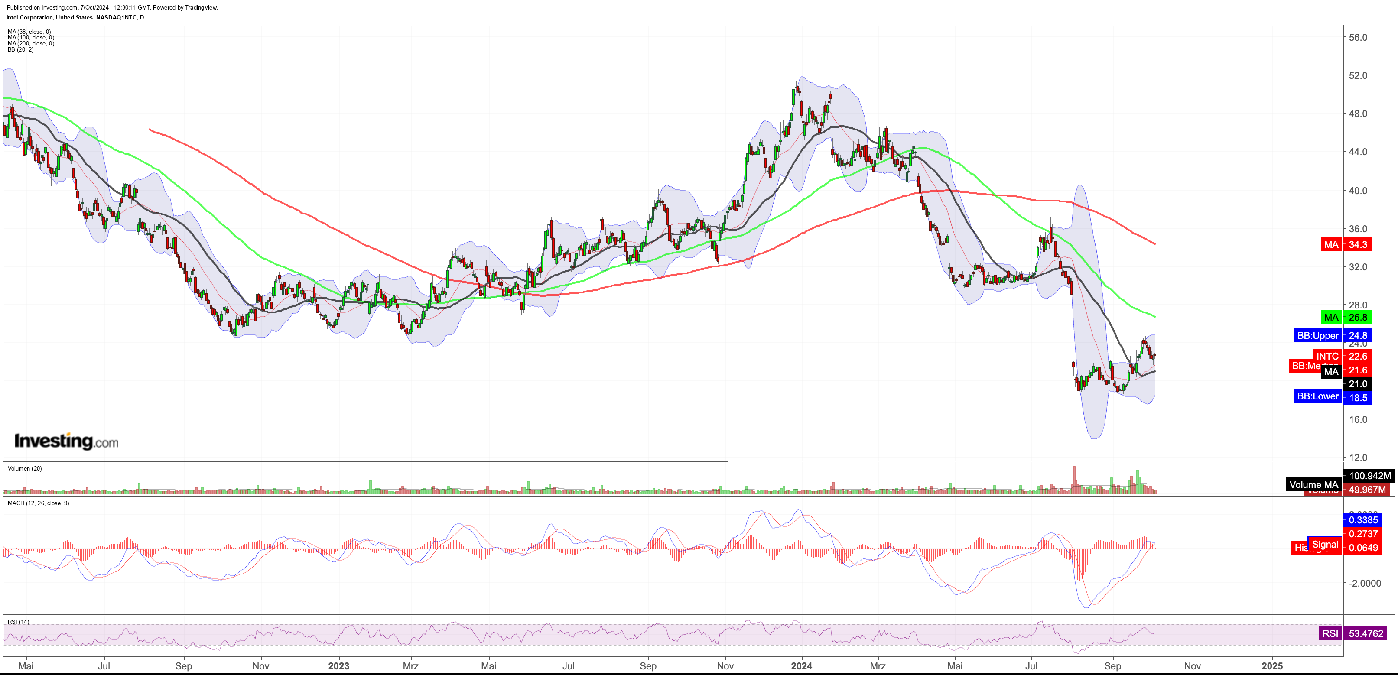Click the leftmost 'Nov' time axis label
The width and height of the screenshot is (1398, 675).
pos(260,666)
